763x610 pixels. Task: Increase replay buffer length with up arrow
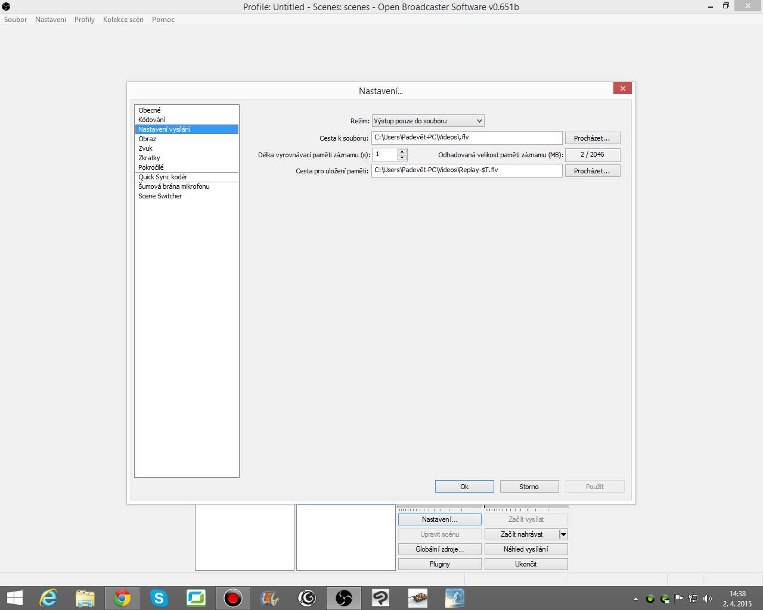402,151
